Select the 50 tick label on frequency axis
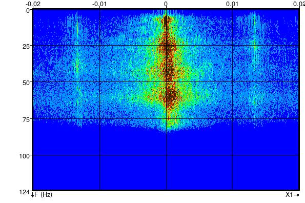 coord(26,83)
